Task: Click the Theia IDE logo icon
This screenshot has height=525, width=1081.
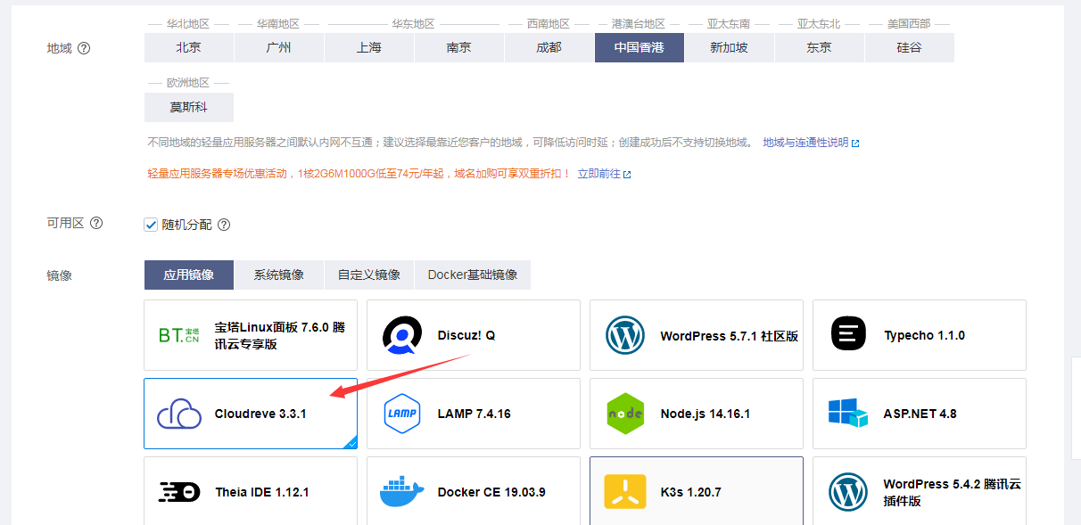Action: coord(179,492)
